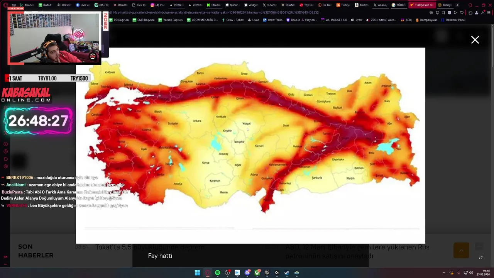Screen dimensions: 494x278
Task: Switch to the x.com browser tab
Action: click(x=270, y=5)
